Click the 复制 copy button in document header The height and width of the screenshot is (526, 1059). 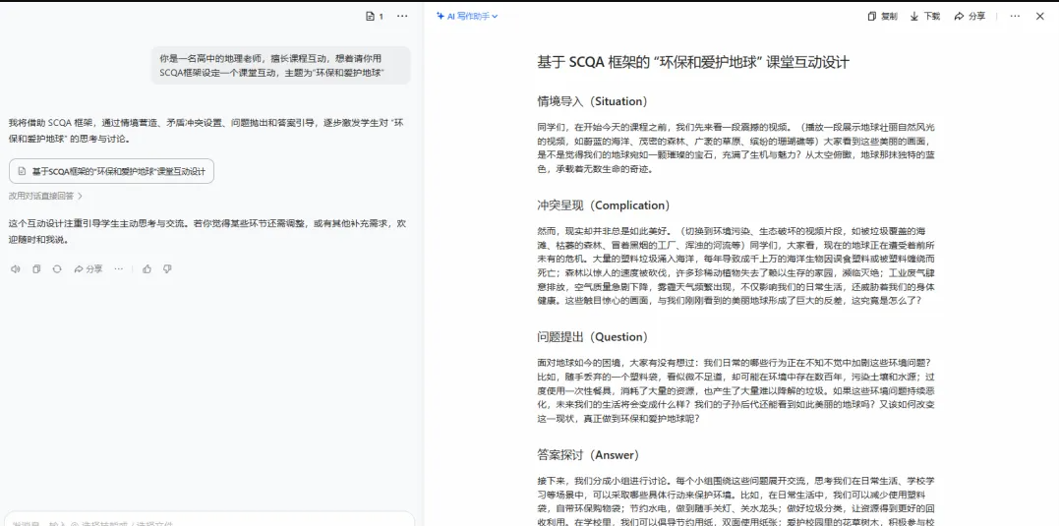click(x=883, y=16)
